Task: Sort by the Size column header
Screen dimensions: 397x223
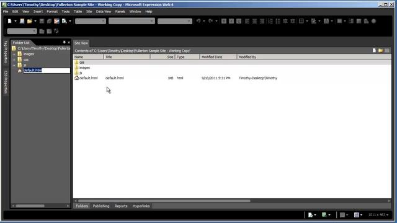Action: click(x=163, y=57)
